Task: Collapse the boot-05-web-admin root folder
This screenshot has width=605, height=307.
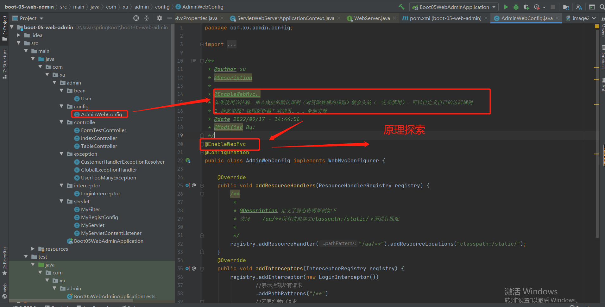Action: (x=12, y=27)
